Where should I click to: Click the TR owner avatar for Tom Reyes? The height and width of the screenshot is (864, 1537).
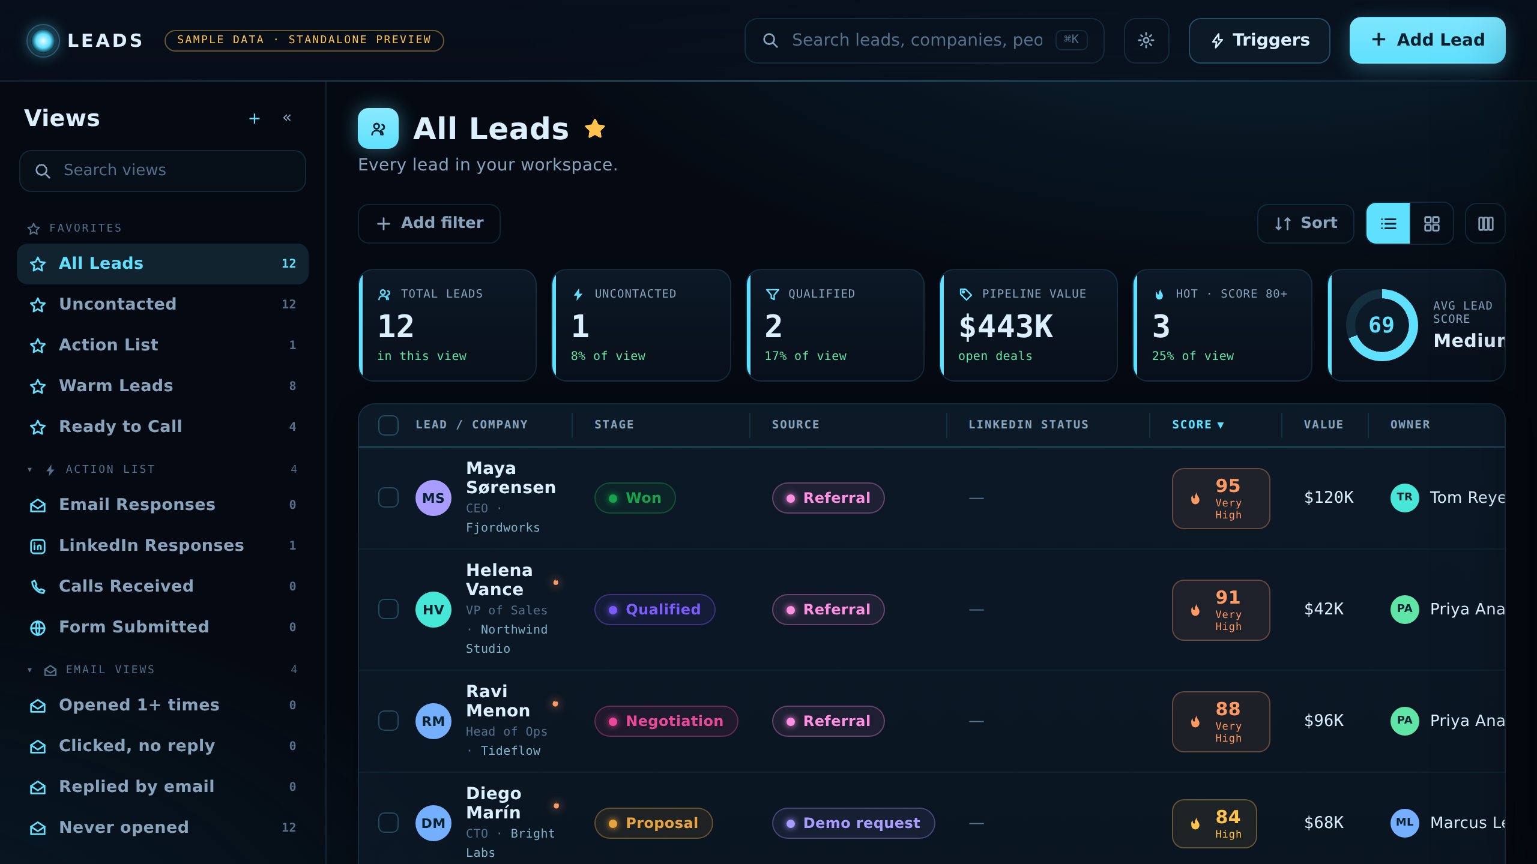pyautogui.click(x=1405, y=497)
